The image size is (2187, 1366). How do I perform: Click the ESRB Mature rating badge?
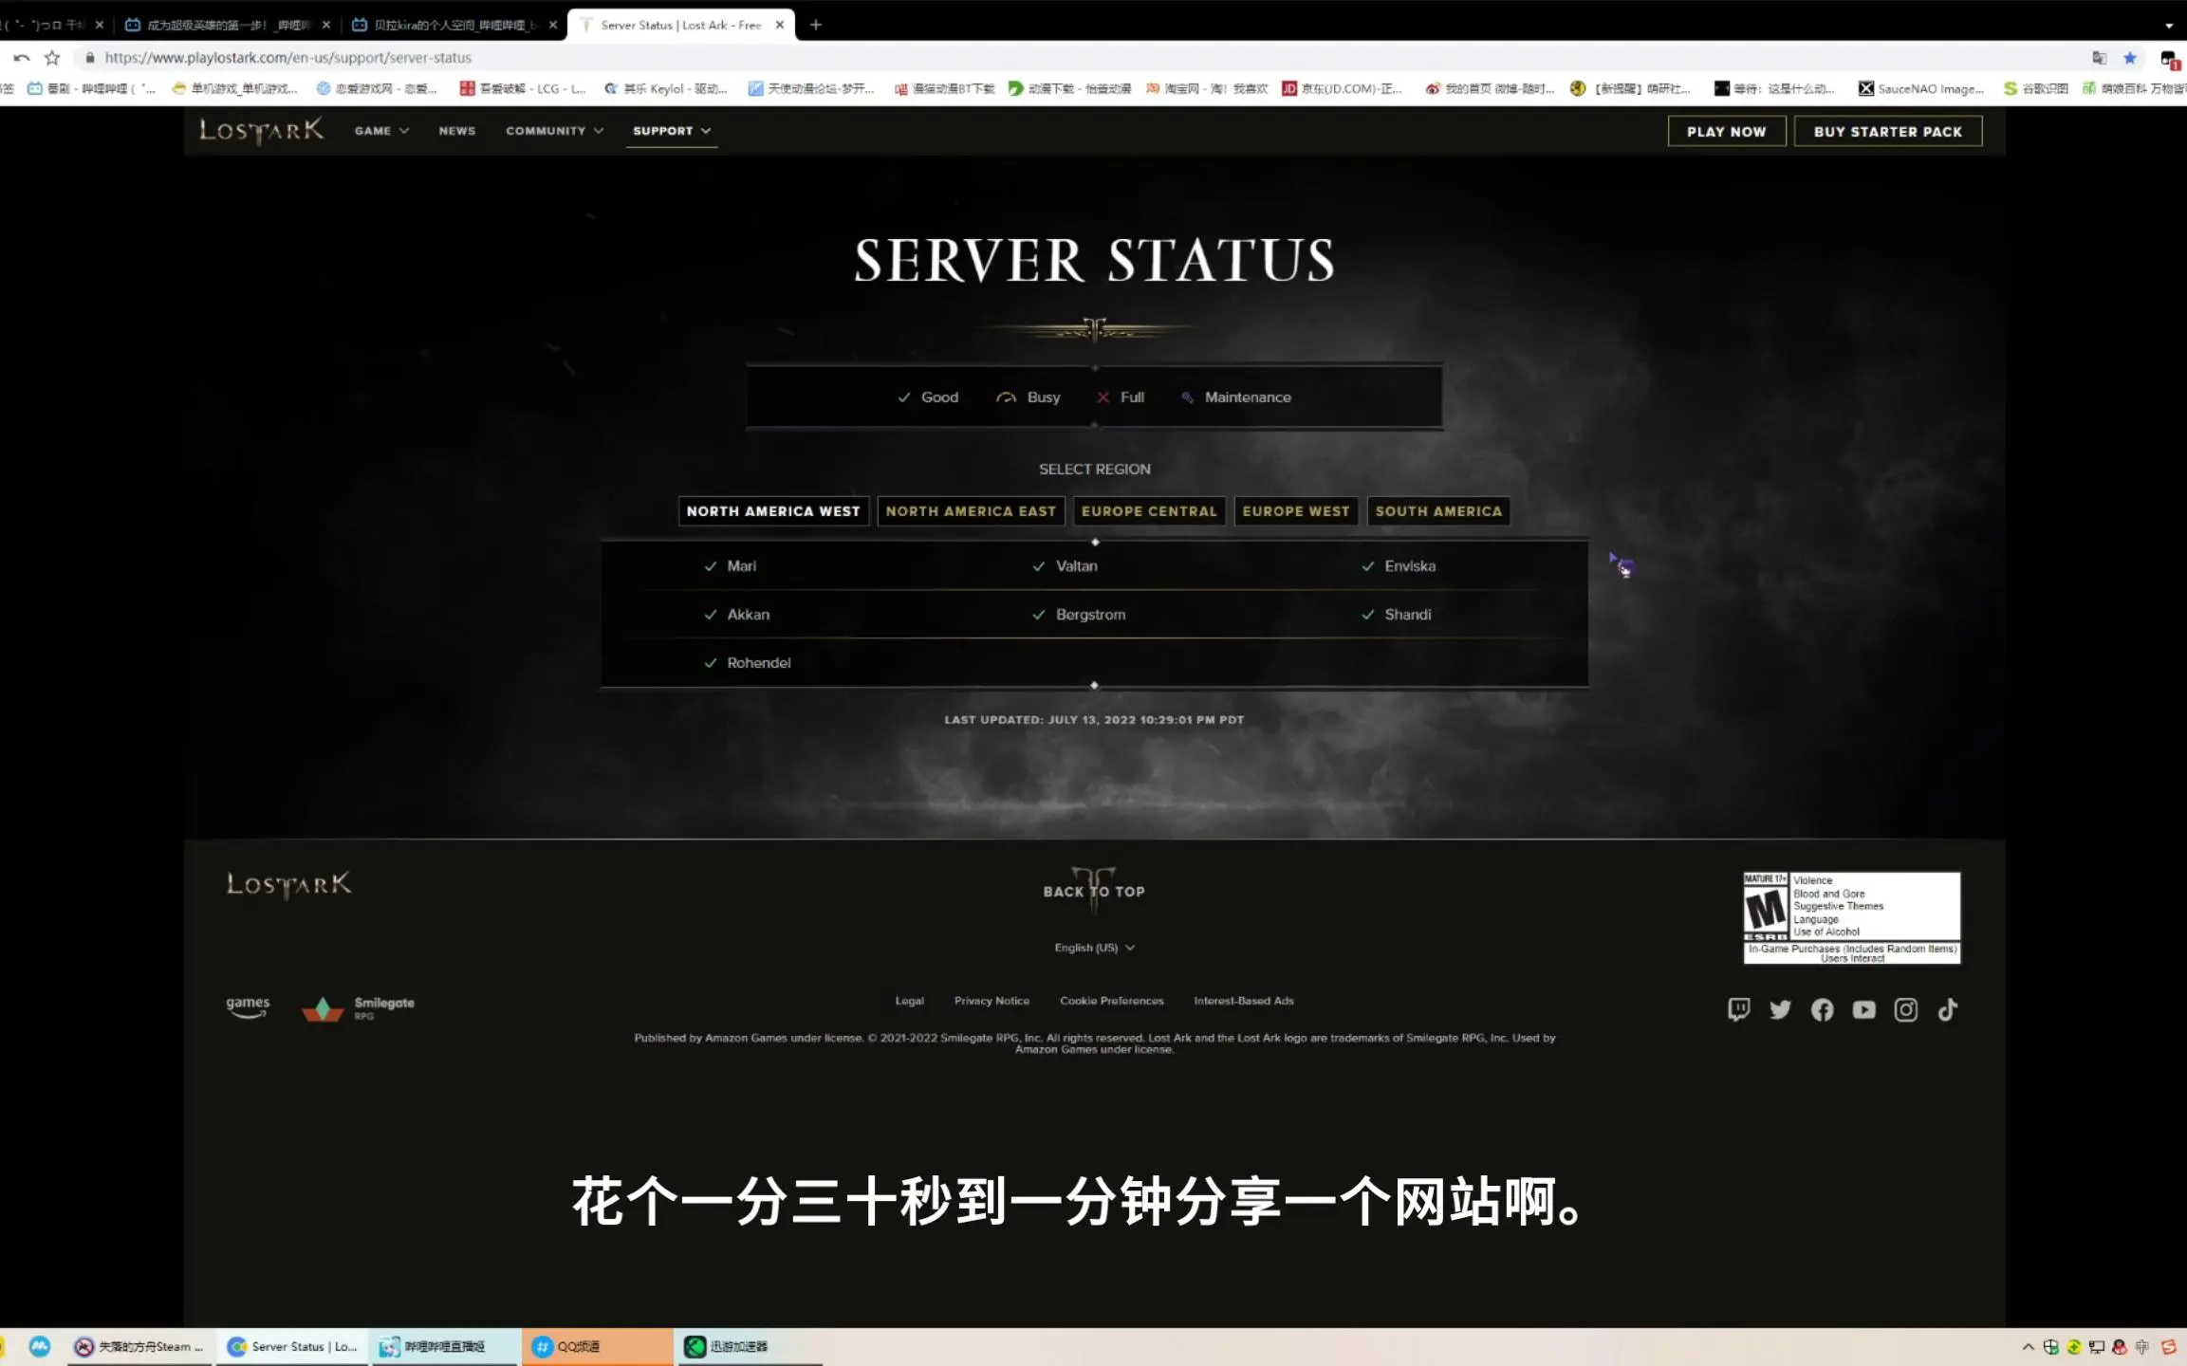tap(1851, 918)
